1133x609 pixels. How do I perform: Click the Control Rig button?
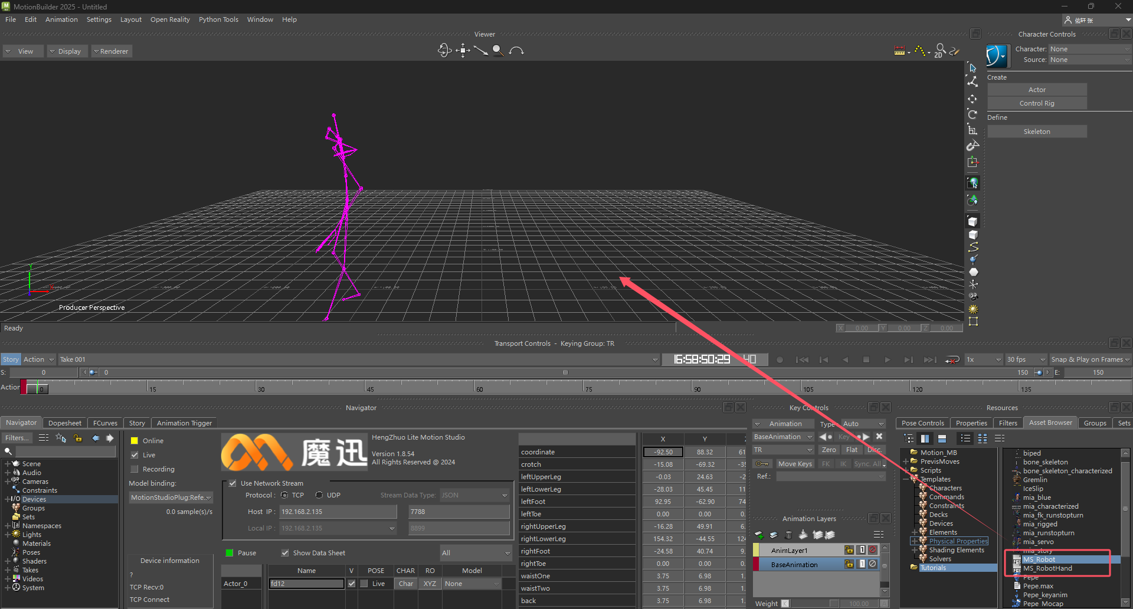(x=1036, y=103)
